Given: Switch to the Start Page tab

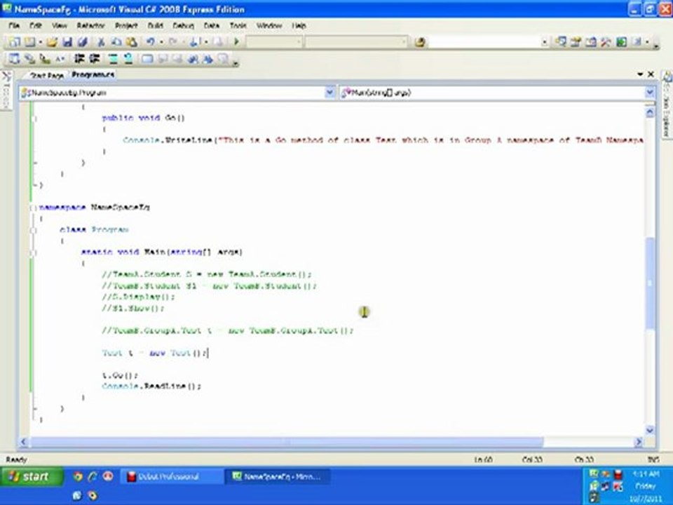Looking at the screenshot, I should (x=47, y=75).
